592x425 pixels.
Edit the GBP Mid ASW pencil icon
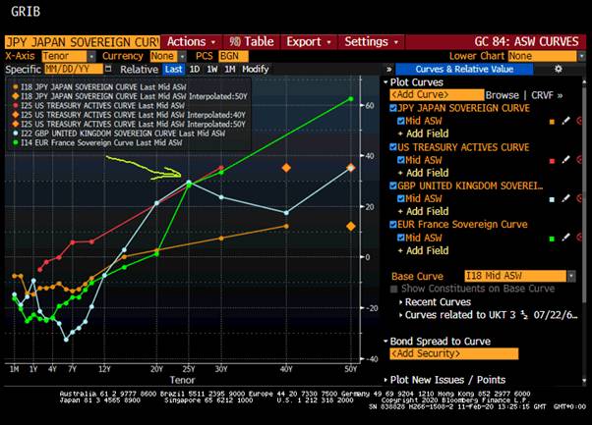coord(565,198)
